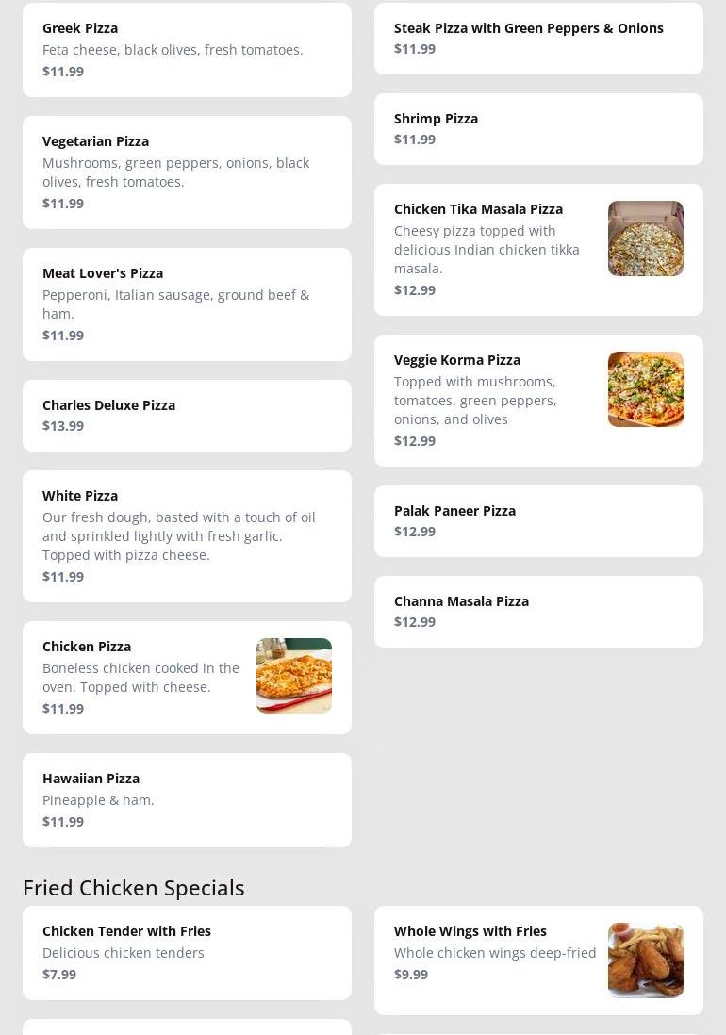The width and height of the screenshot is (726, 1035).
Task: Open the White Pizza item card
Action: pos(187,535)
